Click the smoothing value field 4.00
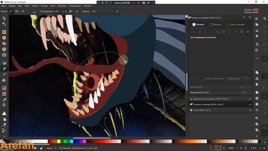Viewport: 268px width, 151px height. click(57, 11)
